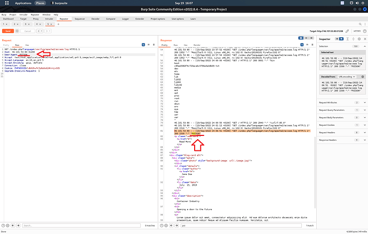This screenshot has width=368, height=234.
Task: Open Repeater help question mark icon
Action: coord(364,31)
